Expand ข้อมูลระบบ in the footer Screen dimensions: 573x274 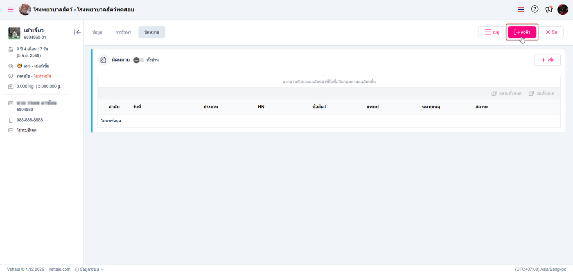89,270
